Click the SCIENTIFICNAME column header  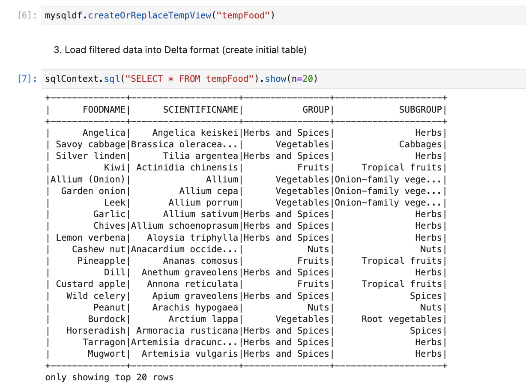coord(200,110)
